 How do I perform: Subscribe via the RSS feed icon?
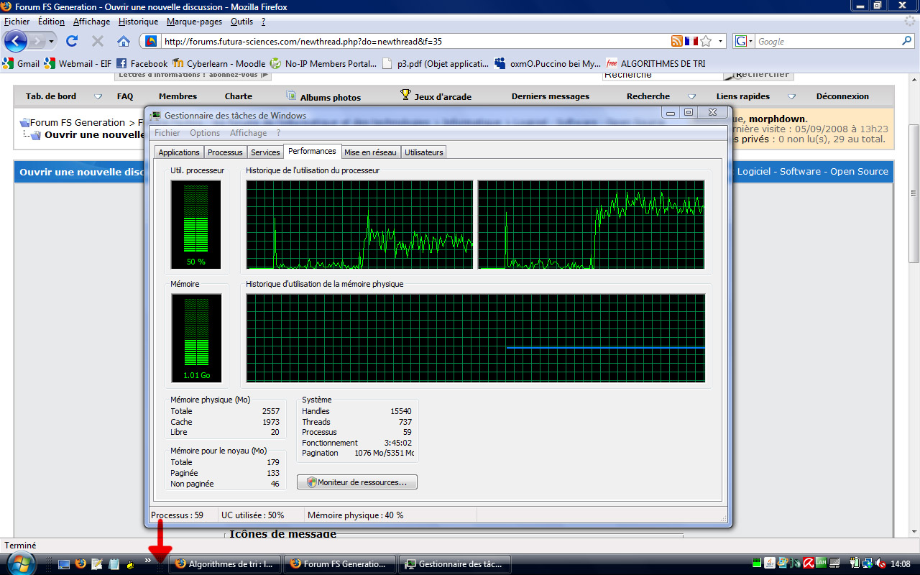tap(677, 41)
